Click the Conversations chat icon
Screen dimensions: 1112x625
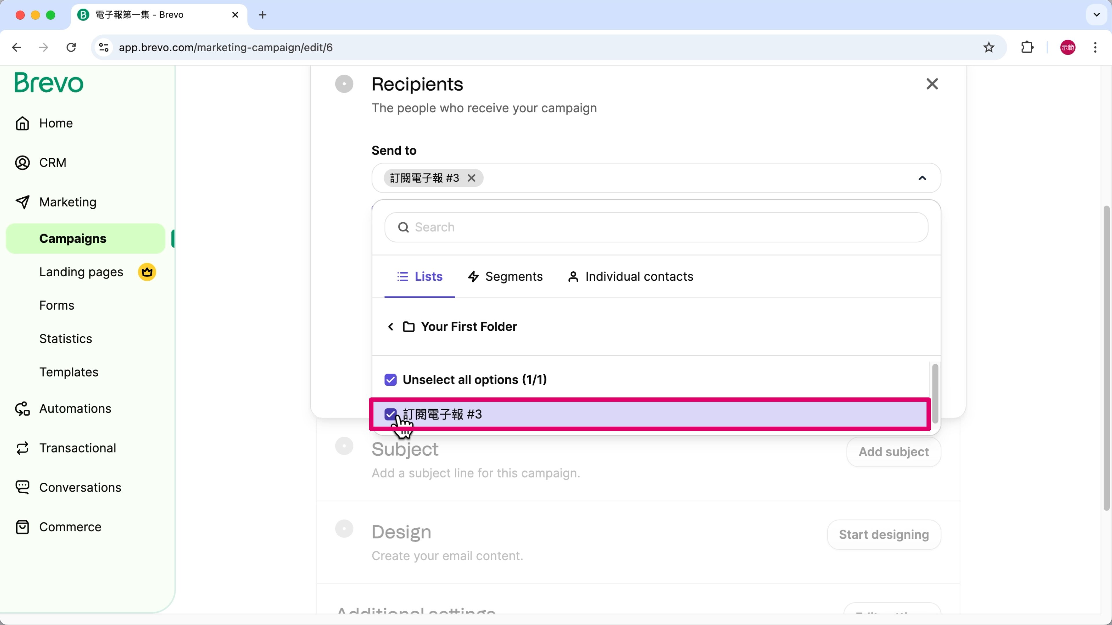(x=23, y=487)
